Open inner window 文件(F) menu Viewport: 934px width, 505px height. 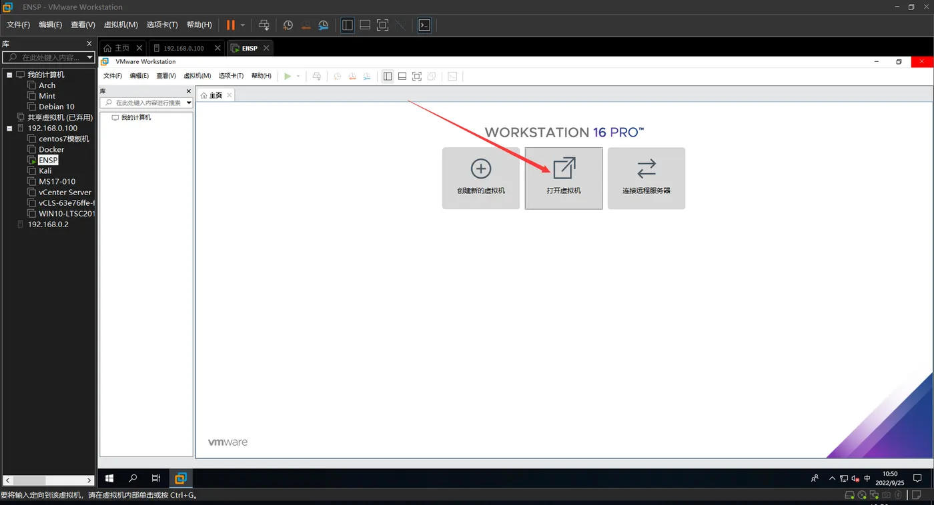click(113, 76)
